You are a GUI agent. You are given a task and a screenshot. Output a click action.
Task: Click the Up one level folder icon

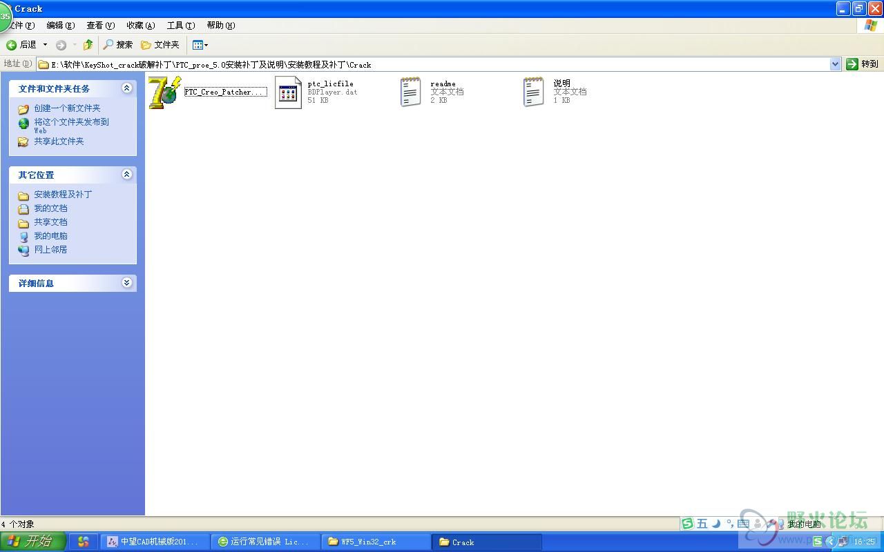point(88,45)
